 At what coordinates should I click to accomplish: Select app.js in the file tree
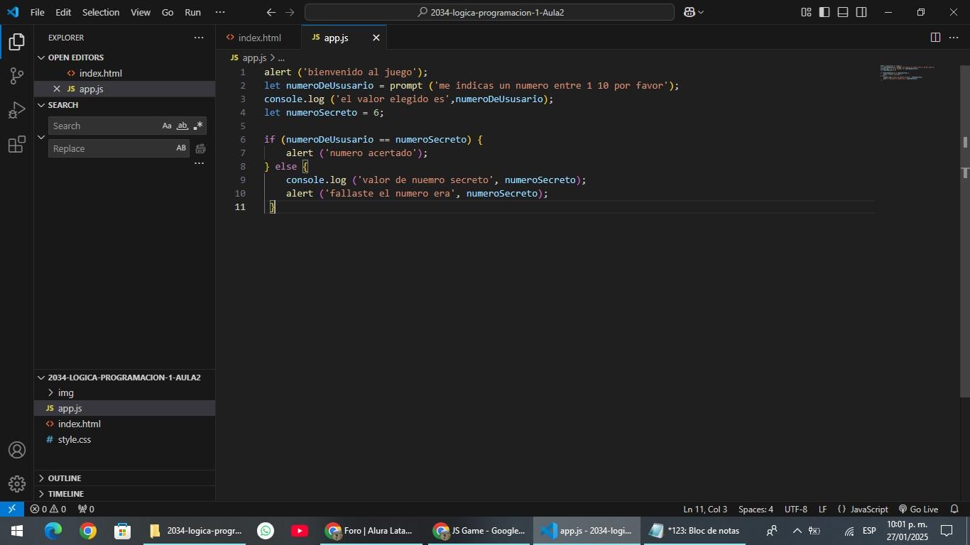click(70, 408)
